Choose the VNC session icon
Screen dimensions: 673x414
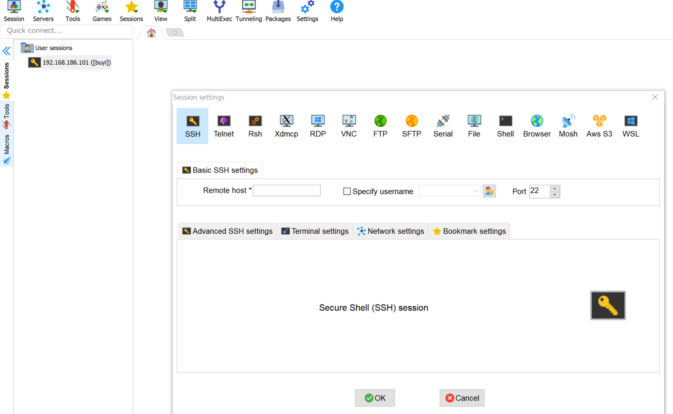[348, 126]
